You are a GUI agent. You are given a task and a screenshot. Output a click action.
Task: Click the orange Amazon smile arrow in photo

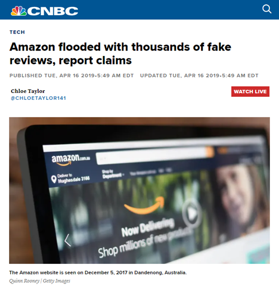coord(145,205)
